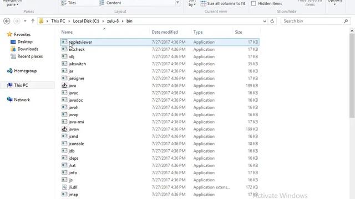This screenshot has height=199, width=355.
Task: Sort by the Size column header
Action: coord(239,32)
